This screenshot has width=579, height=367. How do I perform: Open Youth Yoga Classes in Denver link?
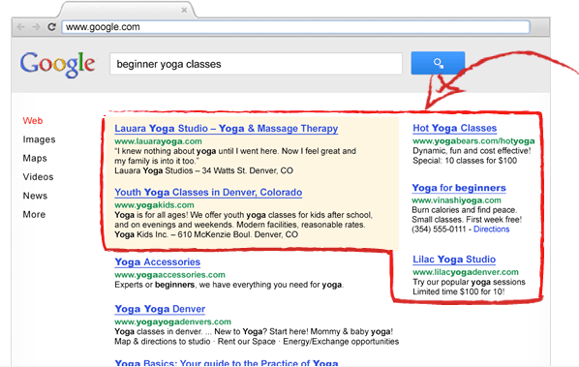[x=208, y=193]
